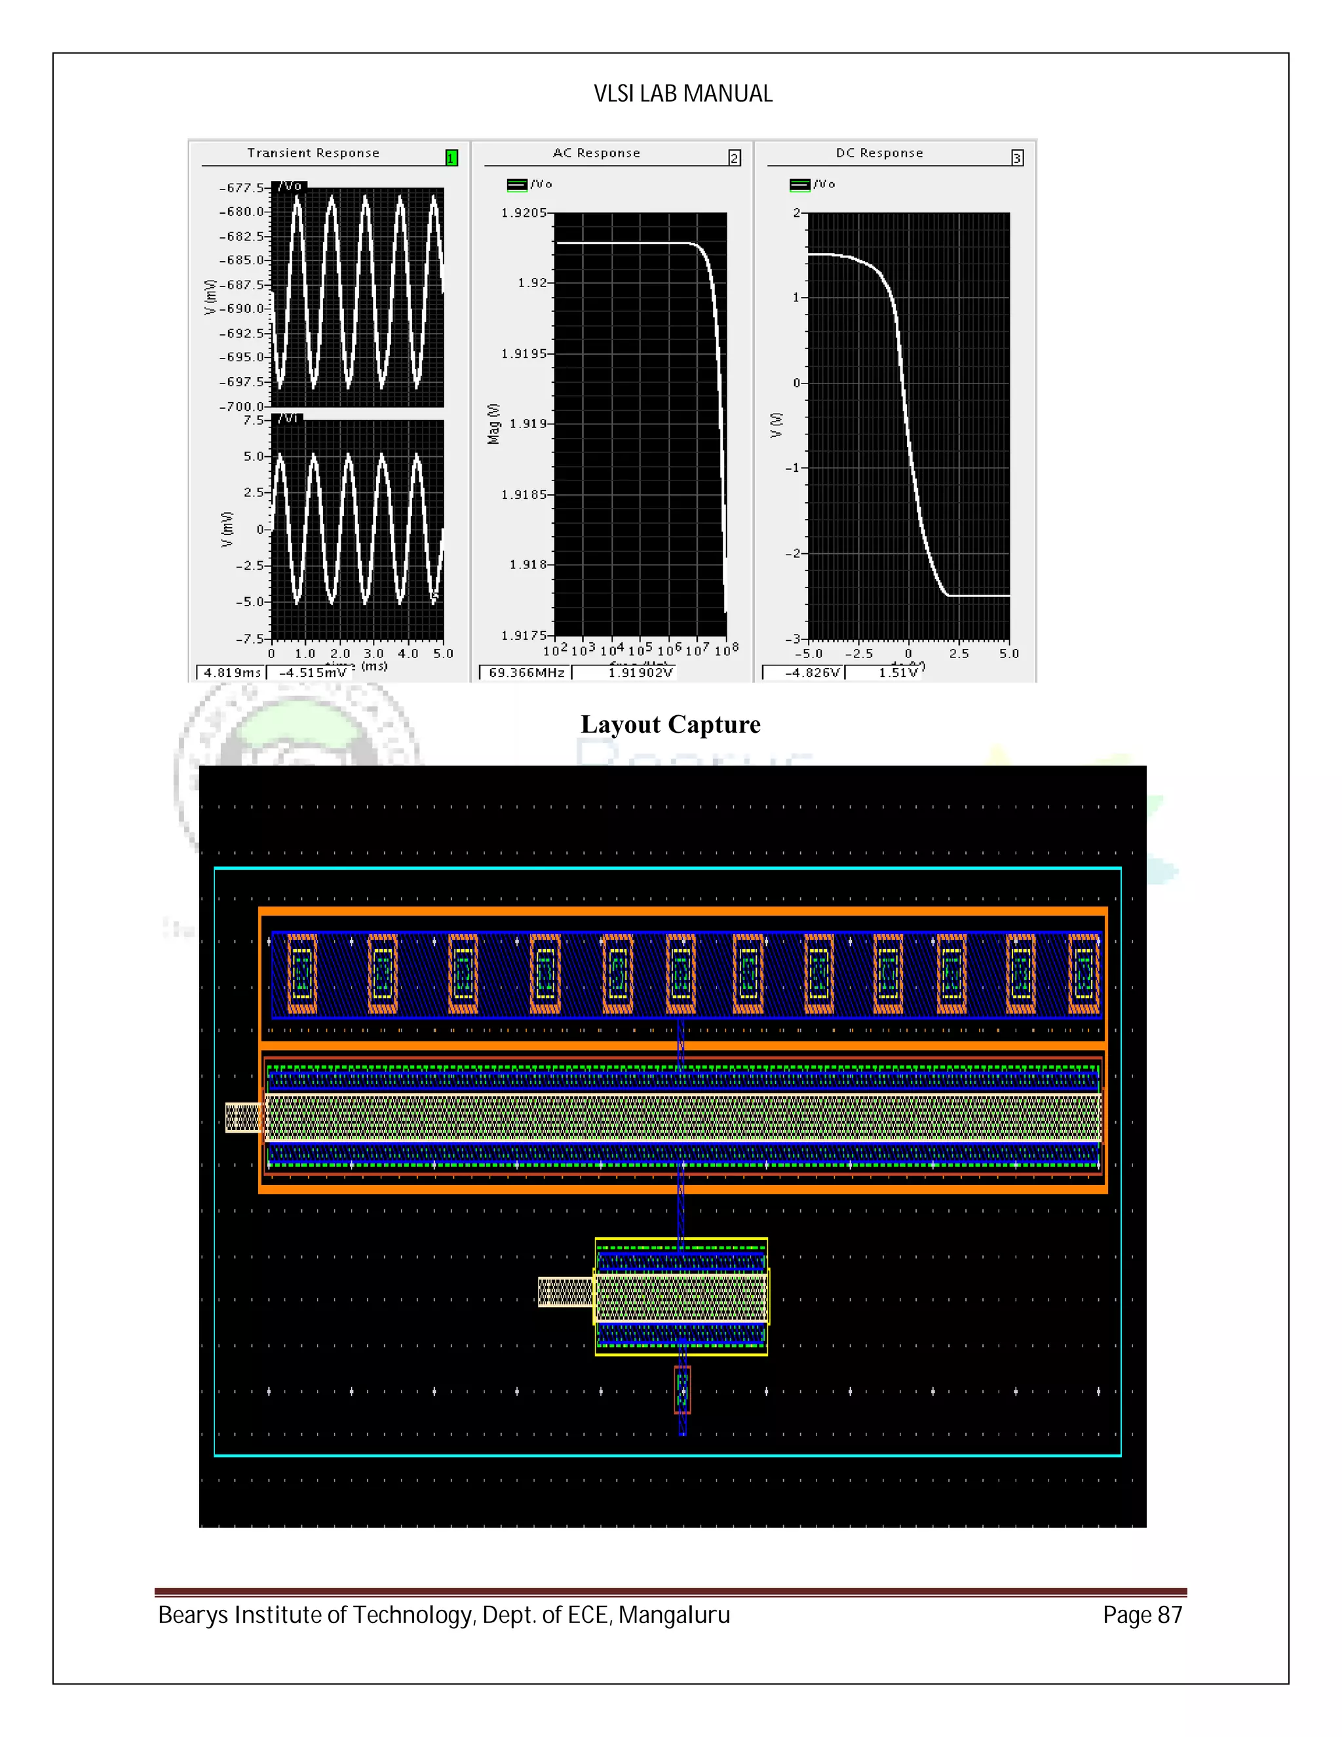Select the PMOS poly gate stub on left
The height and width of the screenshot is (1737, 1342).
pyautogui.click(x=243, y=1118)
